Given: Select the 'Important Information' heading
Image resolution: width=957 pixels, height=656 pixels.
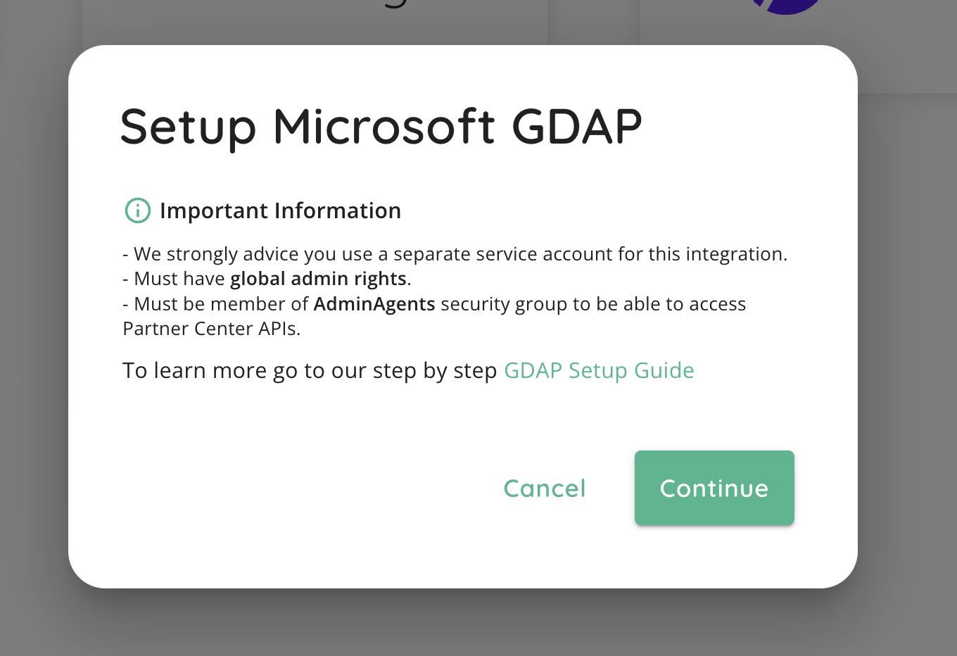Looking at the screenshot, I should coord(280,210).
